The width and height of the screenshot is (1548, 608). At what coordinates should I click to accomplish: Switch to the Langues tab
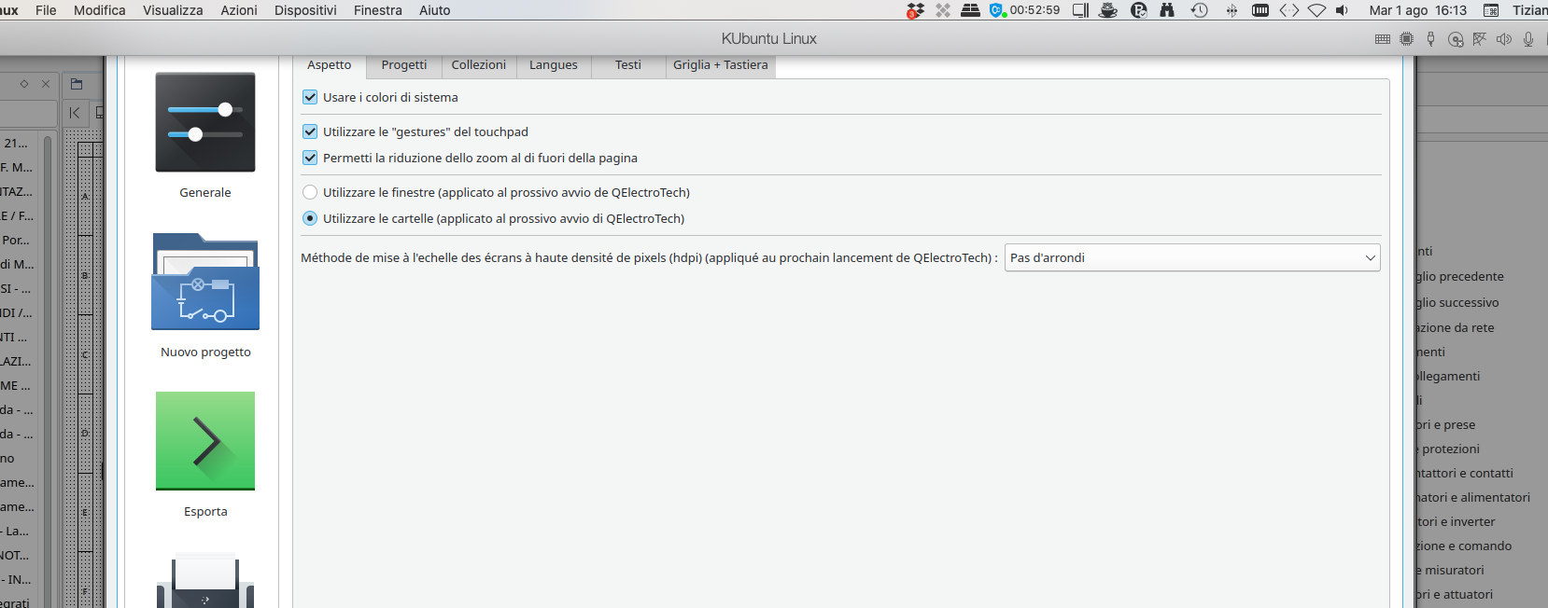(x=553, y=65)
